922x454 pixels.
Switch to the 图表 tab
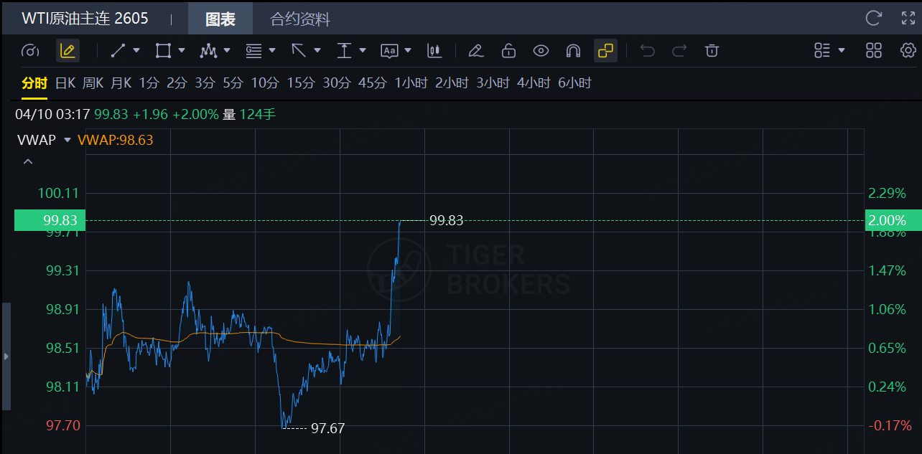(x=220, y=19)
